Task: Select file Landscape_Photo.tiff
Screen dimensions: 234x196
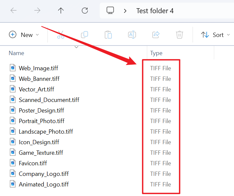Action: (46, 132)
